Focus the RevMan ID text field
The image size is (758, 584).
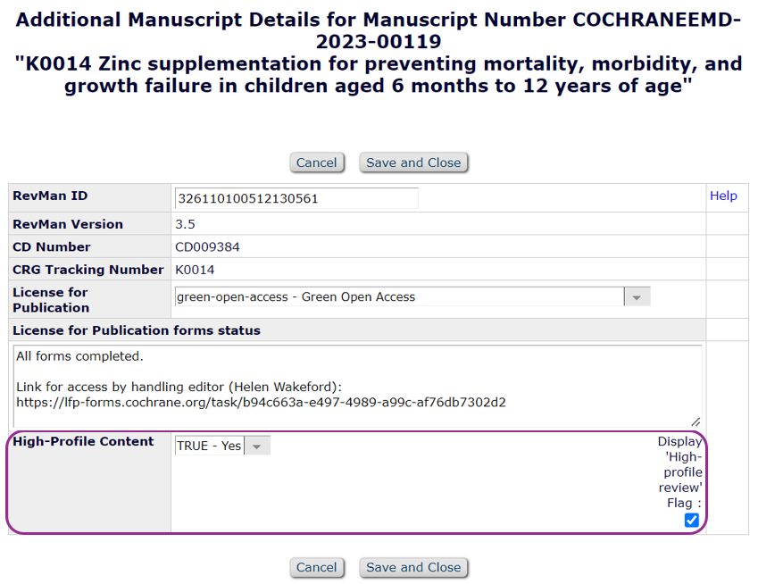click(x=296, y=198)
